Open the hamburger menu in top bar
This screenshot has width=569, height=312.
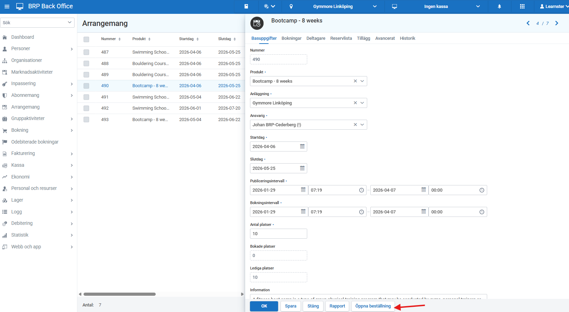[x=7, y=7]
